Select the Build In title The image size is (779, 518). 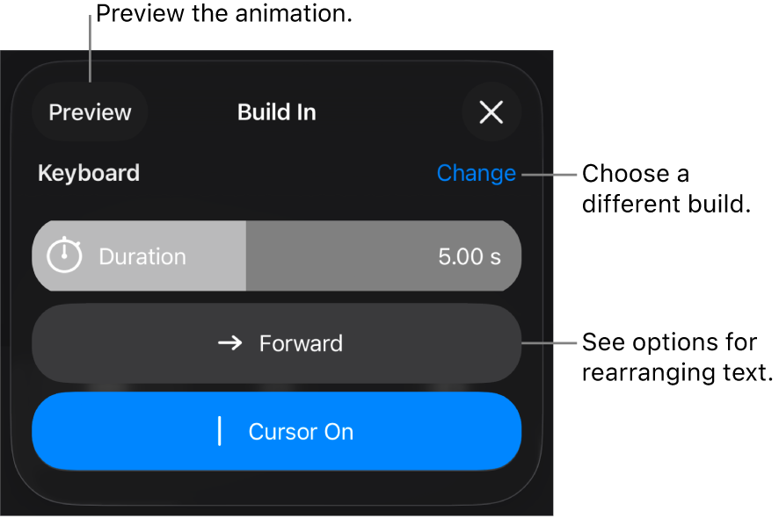[x=276, y=112]
